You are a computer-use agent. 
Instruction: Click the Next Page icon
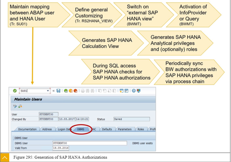110,91
